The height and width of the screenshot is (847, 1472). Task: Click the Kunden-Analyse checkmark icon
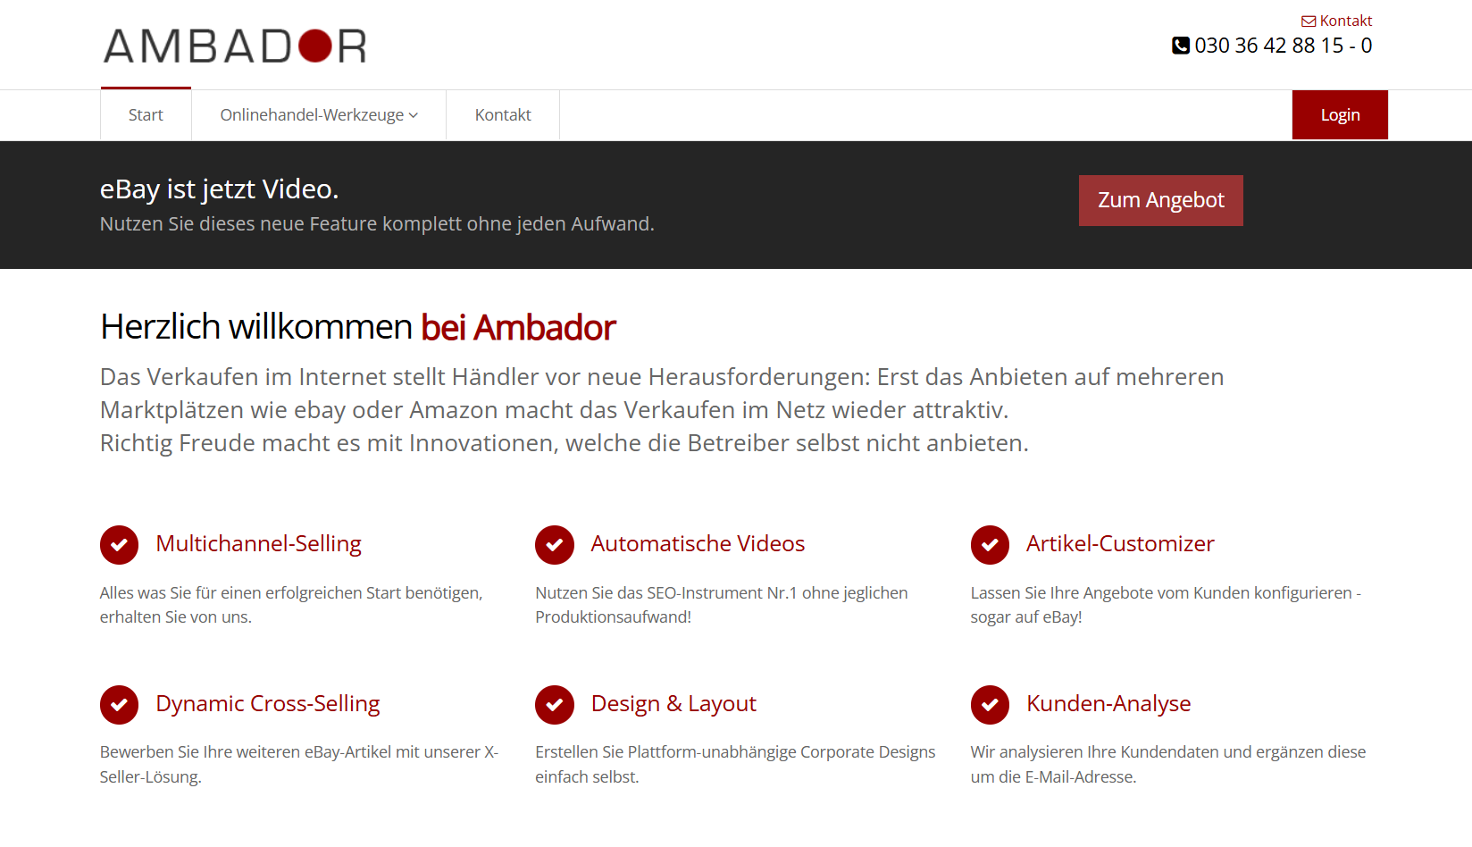[990, 705]
